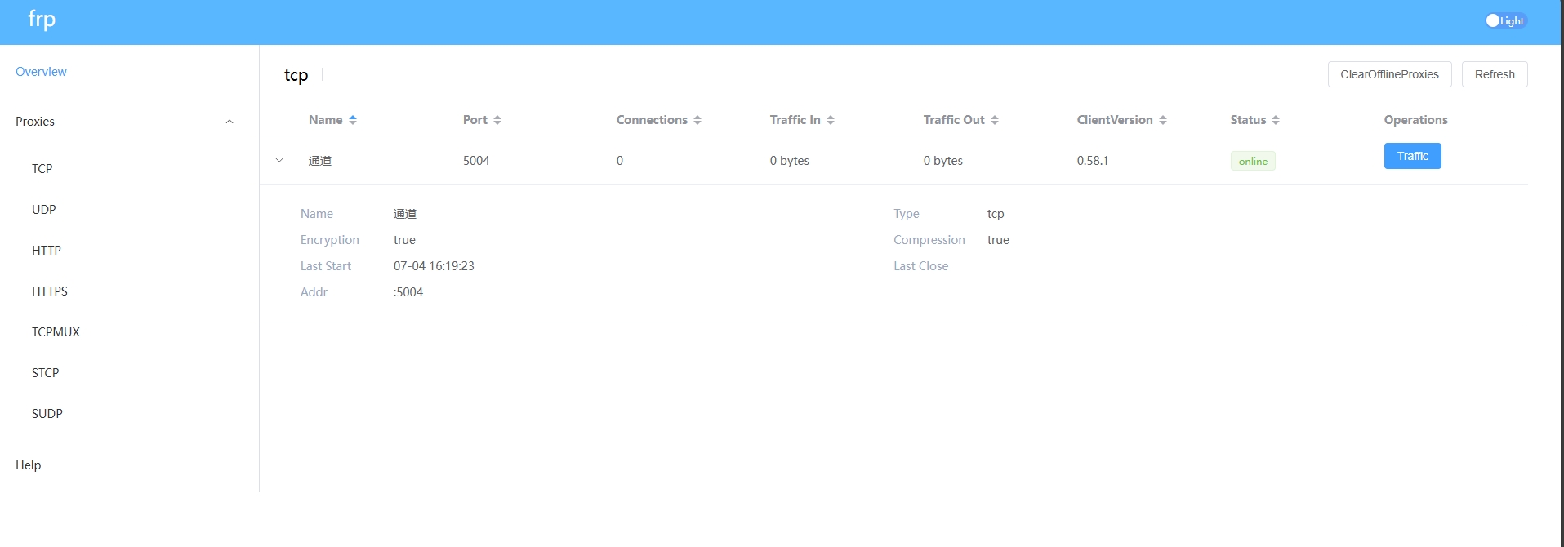The height and width of the screenshot is (547, 1564).
Task: Click the 0 bytes Traffic Out cell
Action: [942, 161]
